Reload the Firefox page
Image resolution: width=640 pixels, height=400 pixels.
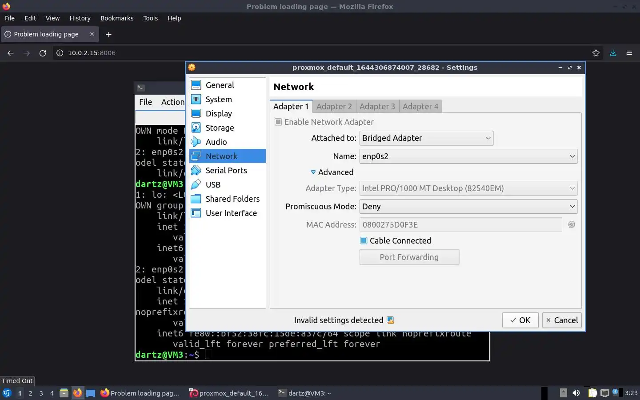coord(43,53)
